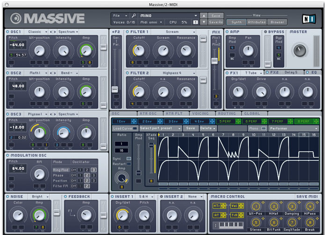The height and width of the screenshot is (235, 325).
Task: Select step 15 in the performer sequencer
Action: 303,135
